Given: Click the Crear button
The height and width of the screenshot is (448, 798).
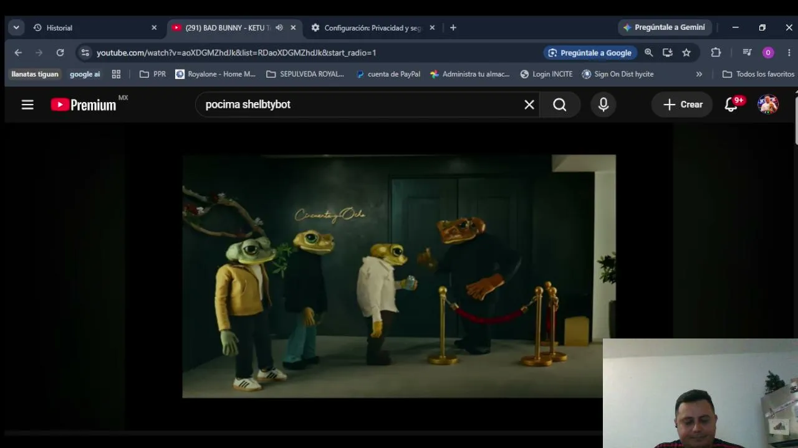Looking at the screenshot, I should (x=683, y=105).
